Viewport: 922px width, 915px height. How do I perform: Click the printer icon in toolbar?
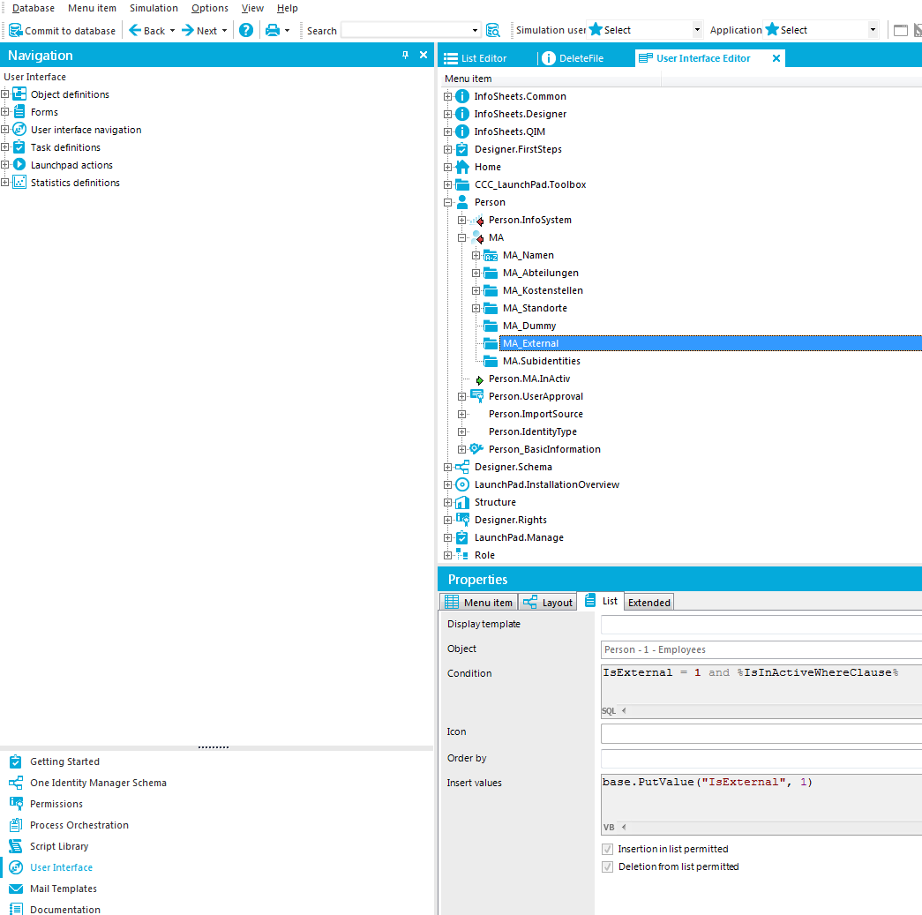coord(273,30)
